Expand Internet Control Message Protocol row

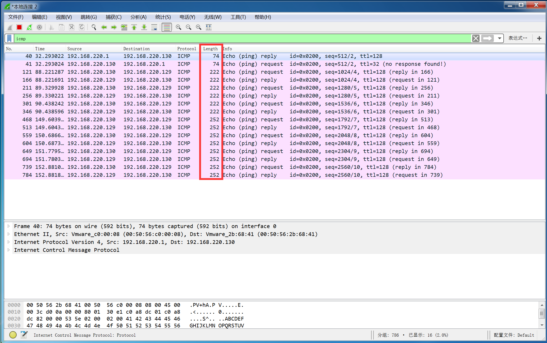[x=9, y=250]
